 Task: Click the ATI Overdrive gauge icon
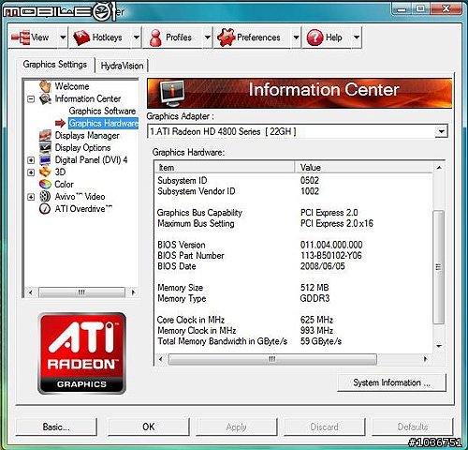(45, 209)
